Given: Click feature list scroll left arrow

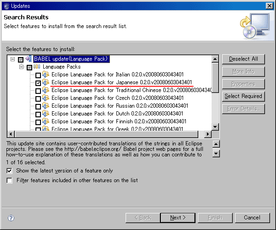Looking at the screenshot, I should pyautogui.click(x=11, y=134).
